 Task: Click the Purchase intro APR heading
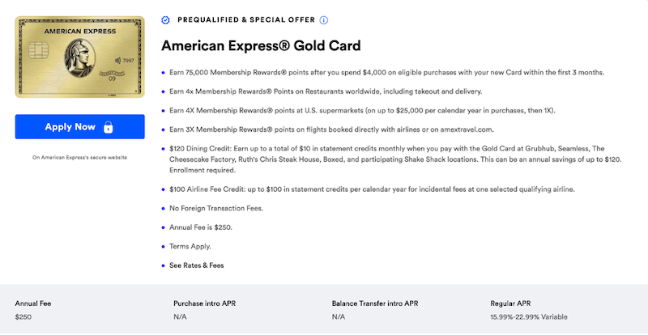point(204,303)
